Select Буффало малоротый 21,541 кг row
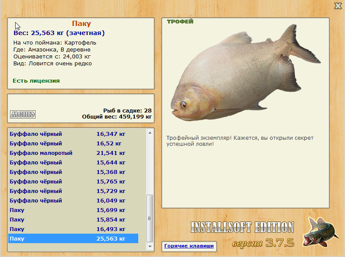The height and width of the screenshot is (257, 345). click(73, 153)
